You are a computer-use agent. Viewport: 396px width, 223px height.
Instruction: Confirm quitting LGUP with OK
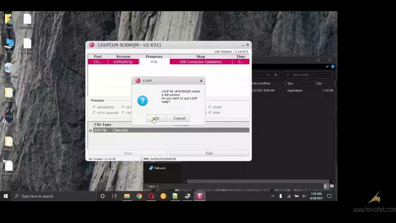[157, 118]
